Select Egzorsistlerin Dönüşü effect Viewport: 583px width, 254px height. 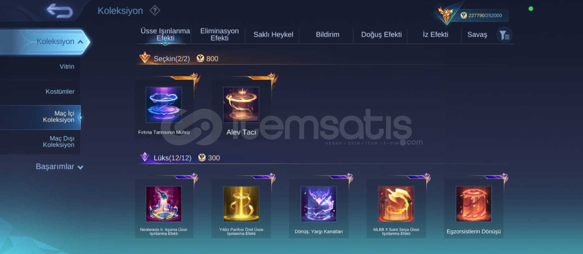tap(474, 209)
